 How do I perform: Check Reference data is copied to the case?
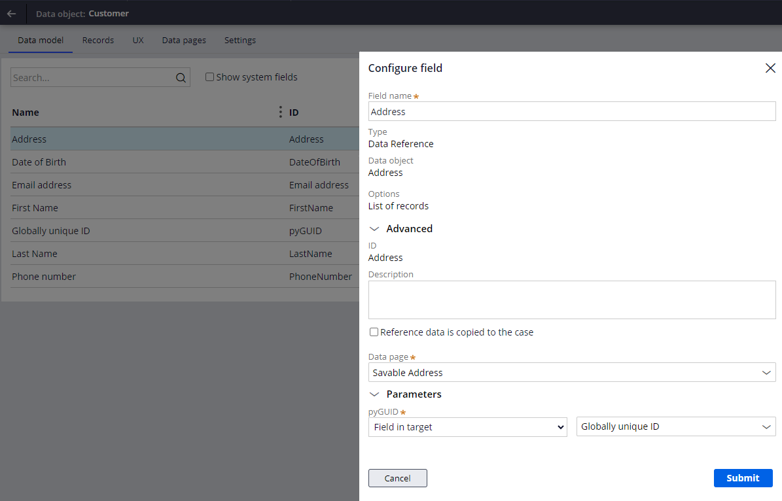tap(374, 332)
